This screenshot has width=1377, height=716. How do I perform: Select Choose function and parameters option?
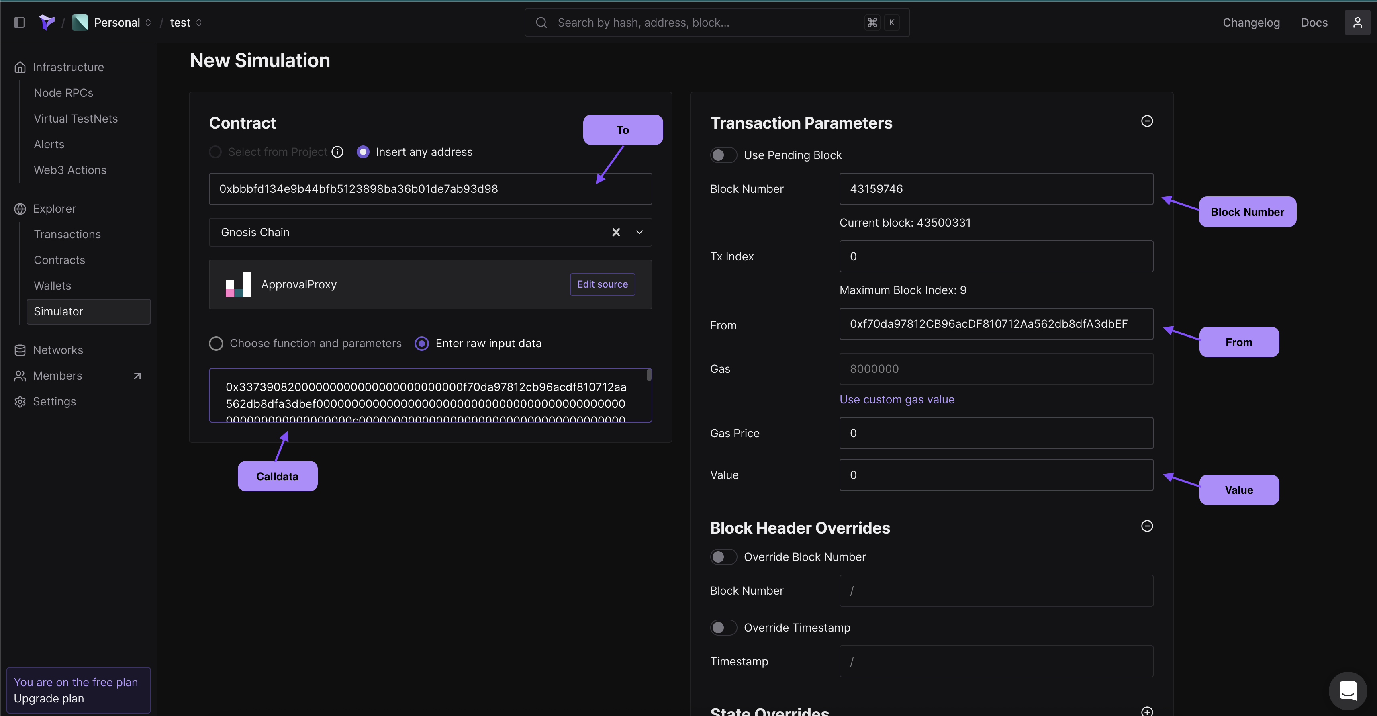pos(216,343)
